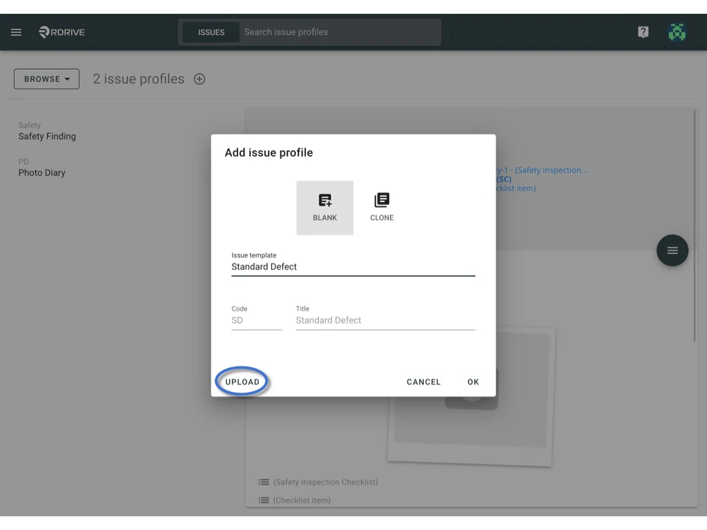Switch to the ISSUES tab
The image size is (707, 530).
[x=209, y=32]
